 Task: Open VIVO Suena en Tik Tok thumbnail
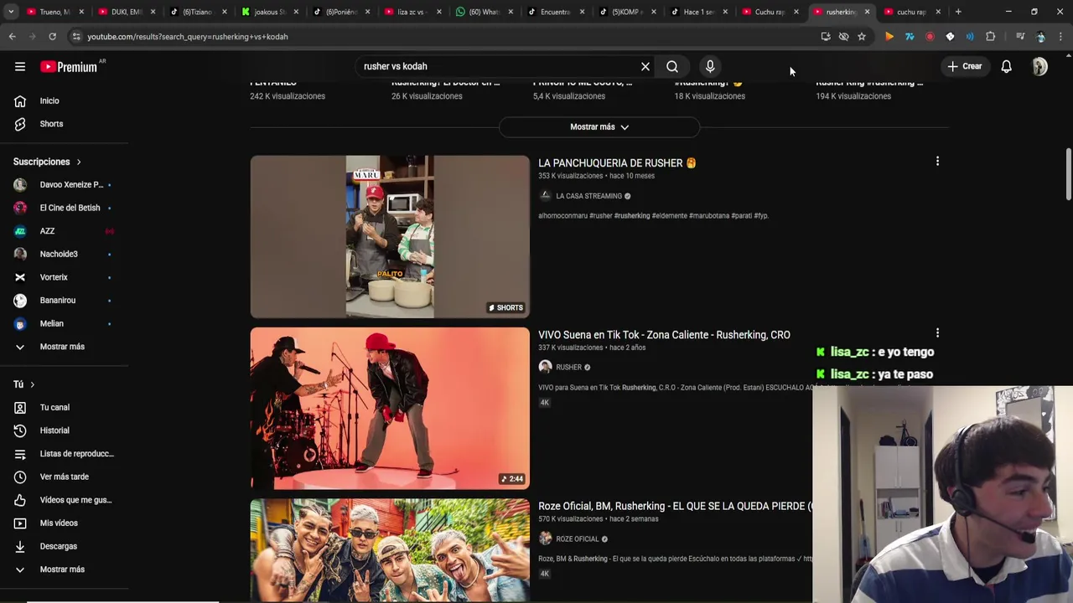coord(390,409)
